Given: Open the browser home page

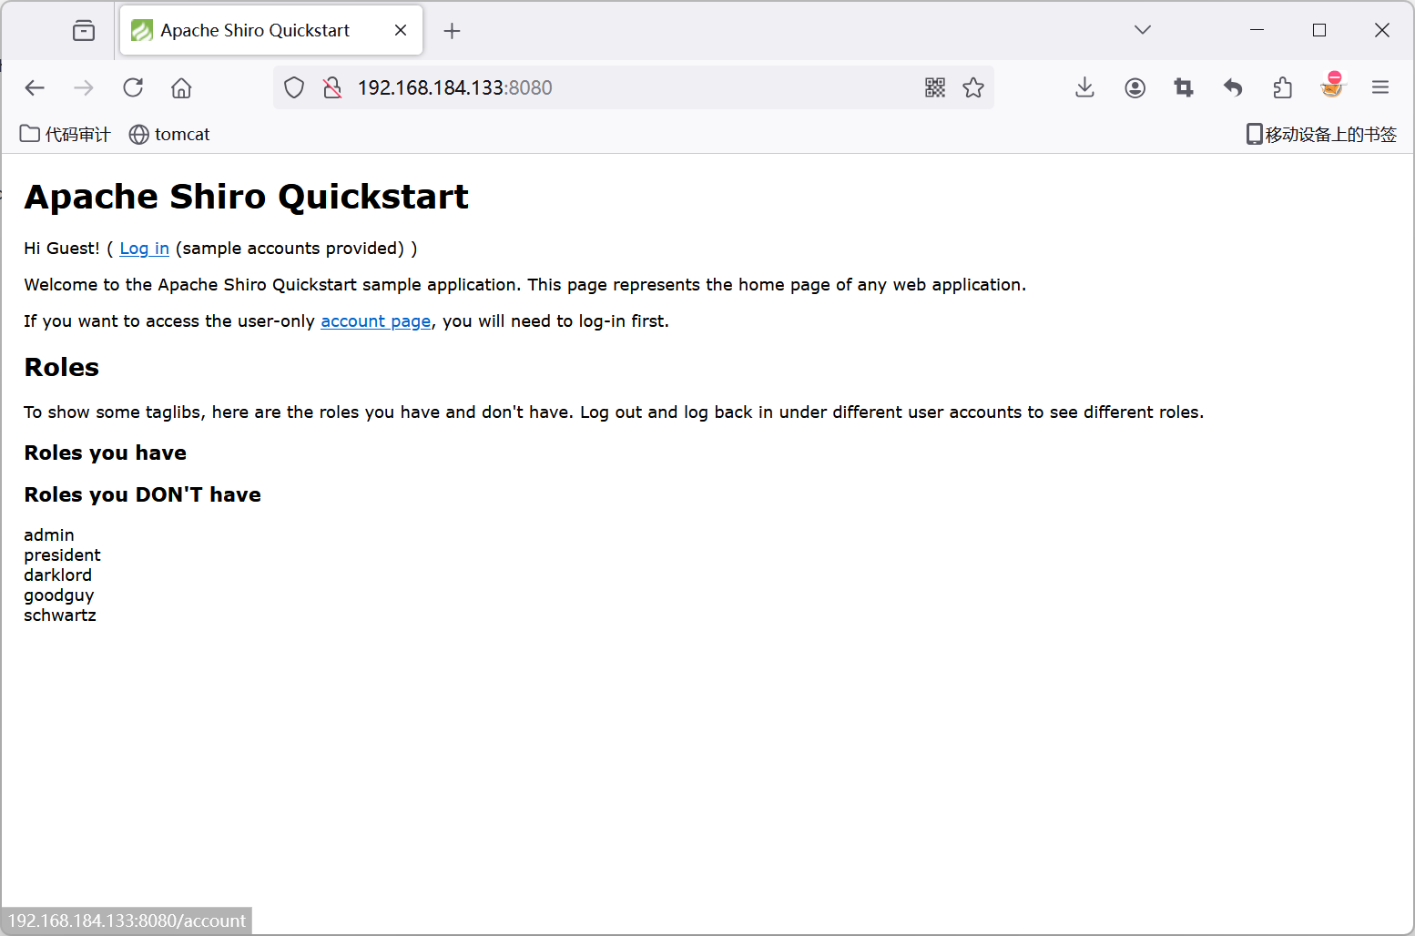Looking at the screenshot, I should tap(181, 87).
